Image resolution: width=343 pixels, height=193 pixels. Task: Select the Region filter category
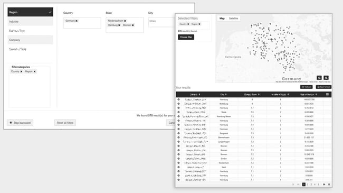30,12
